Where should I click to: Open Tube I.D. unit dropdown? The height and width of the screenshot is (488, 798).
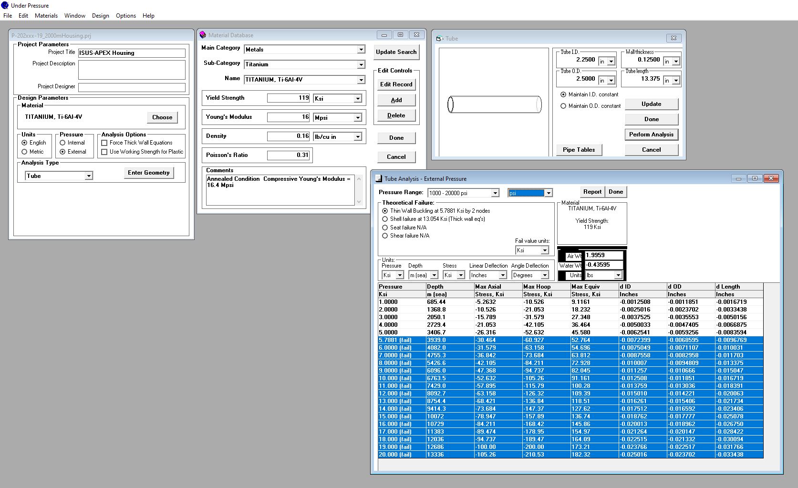[611, 62]
